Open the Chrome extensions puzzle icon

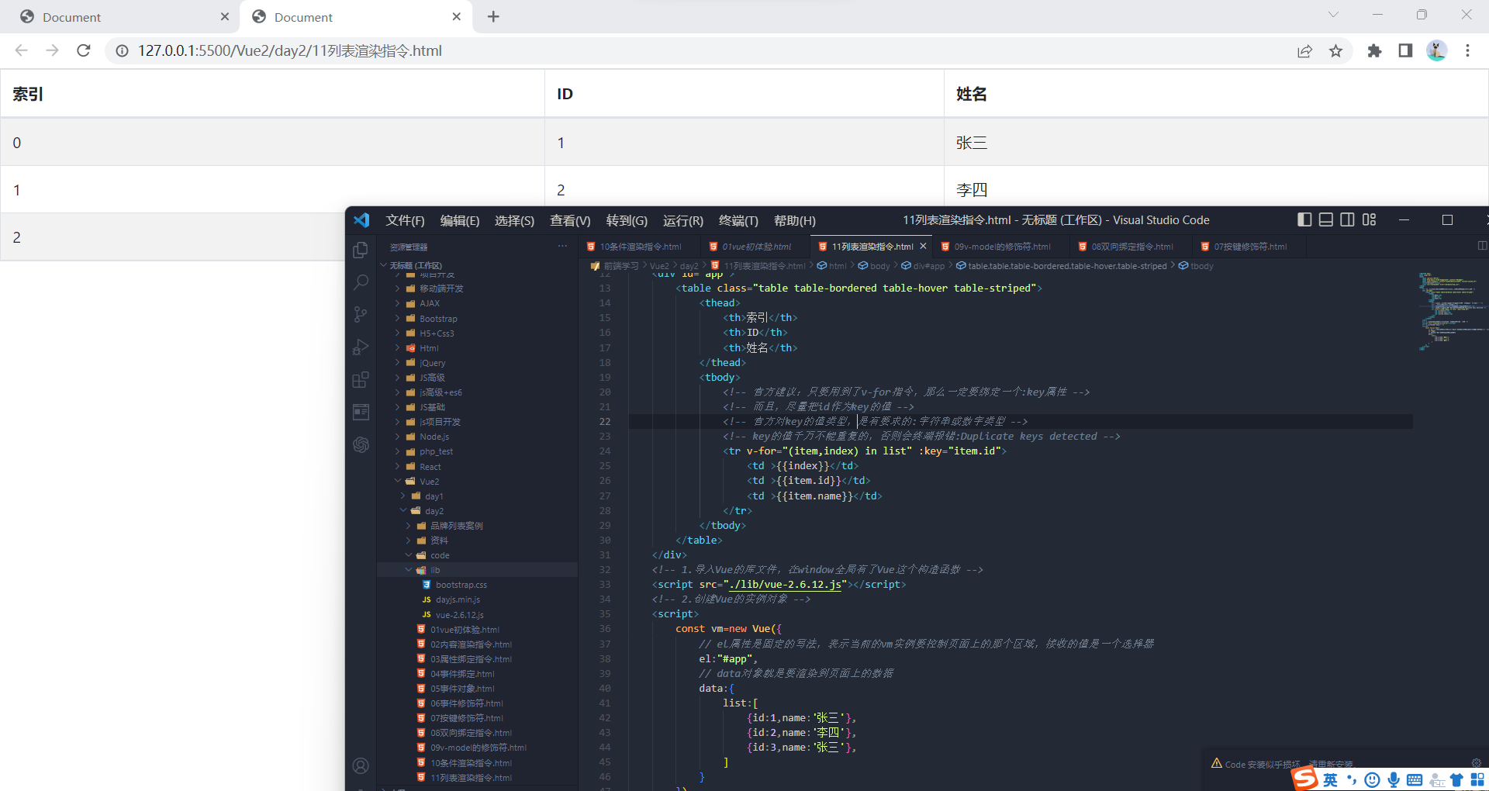click(x=1374, y=51)
